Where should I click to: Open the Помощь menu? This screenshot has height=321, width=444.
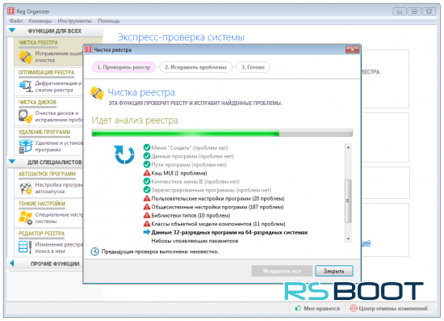click(x=109, y=21)
